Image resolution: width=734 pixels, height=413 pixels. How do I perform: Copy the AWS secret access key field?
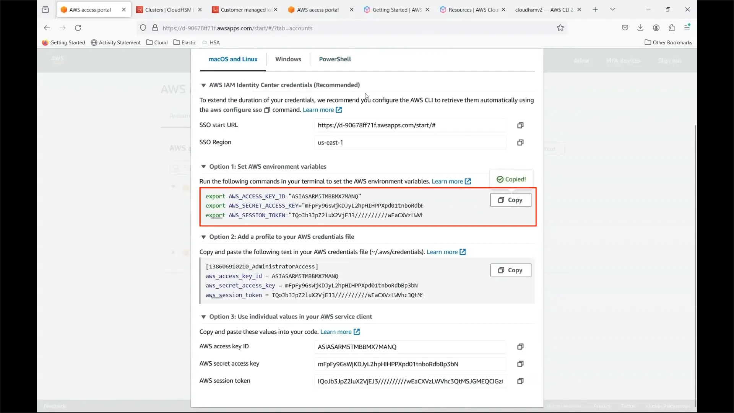coord(520,364)
